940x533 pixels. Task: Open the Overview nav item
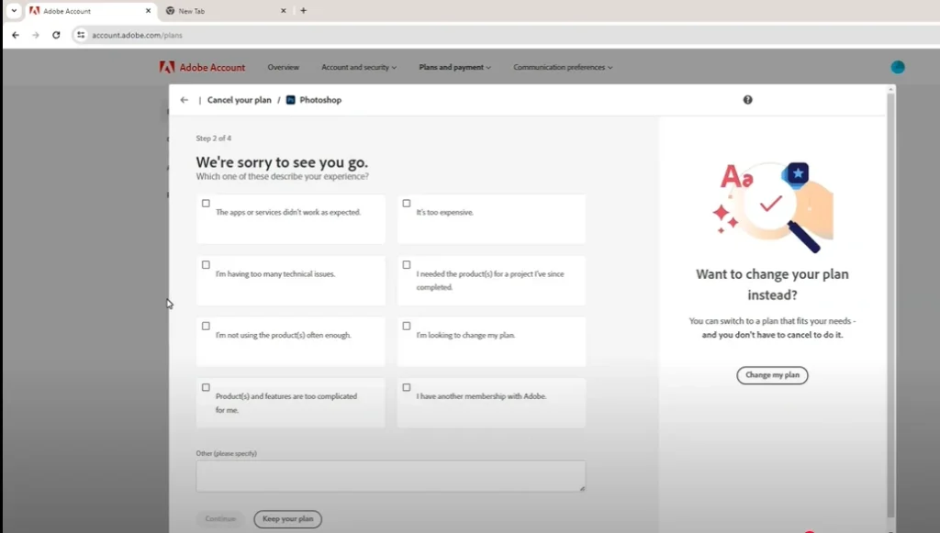283,67
